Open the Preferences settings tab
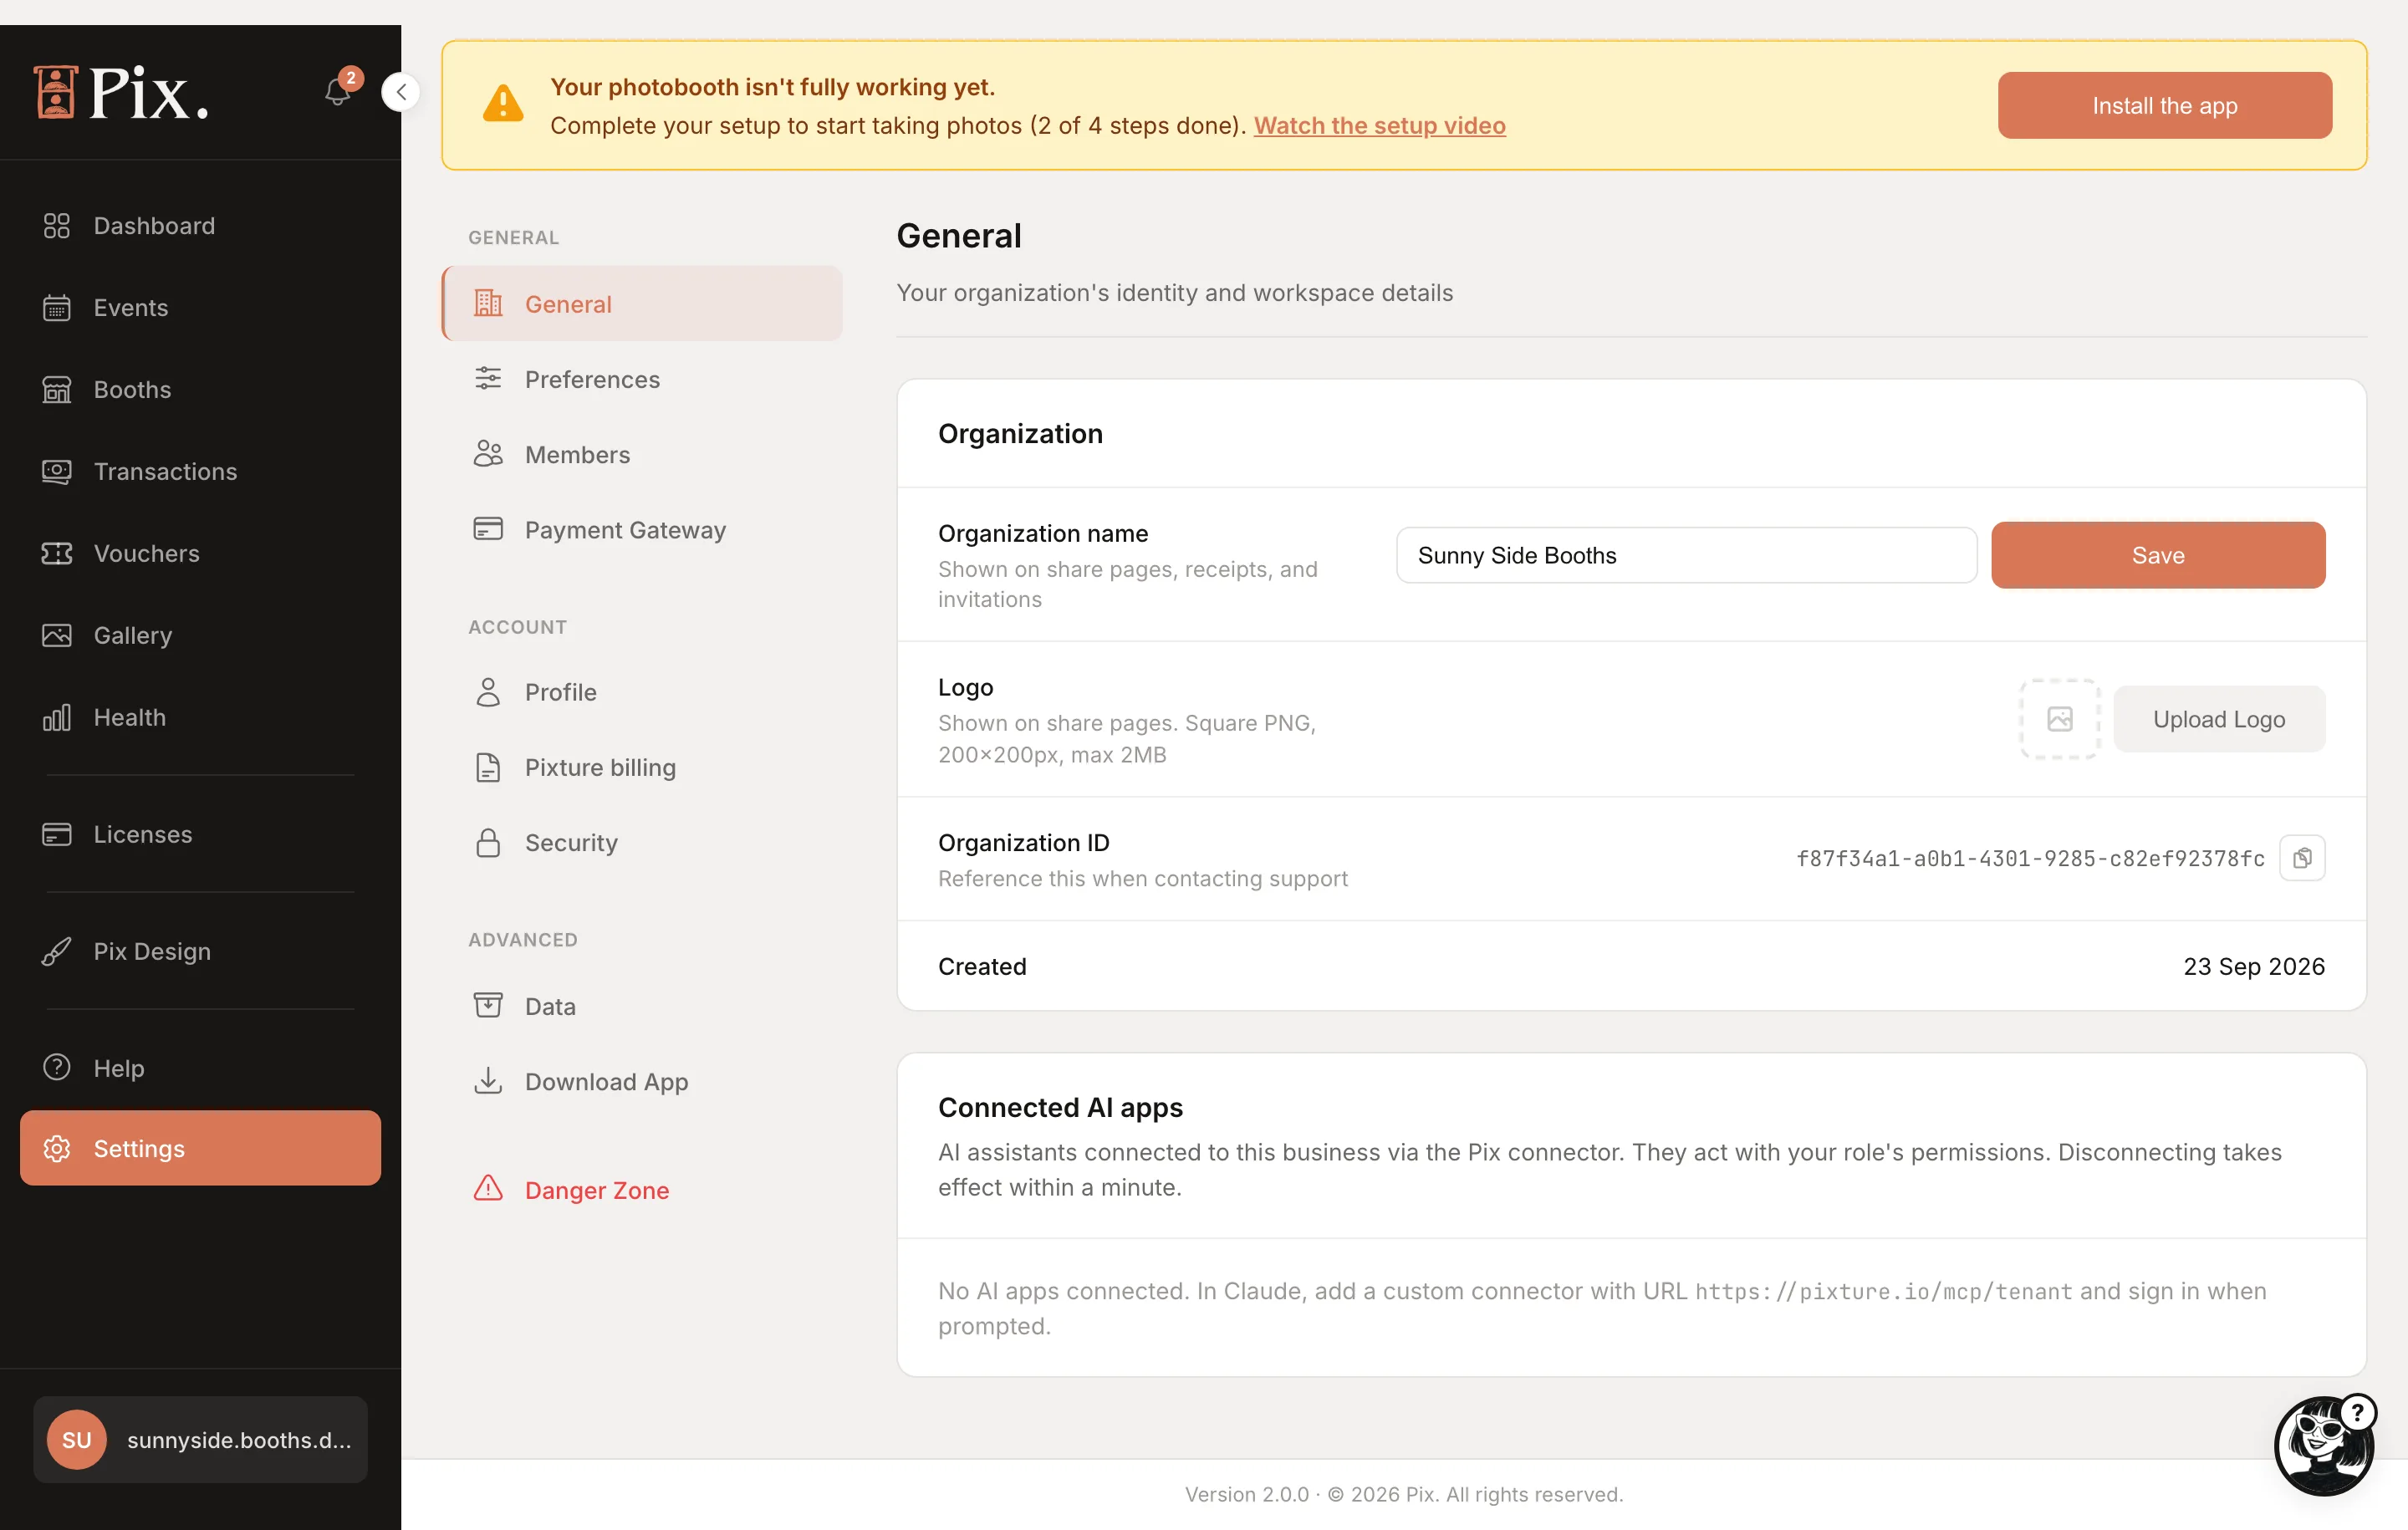 point(642,379)
